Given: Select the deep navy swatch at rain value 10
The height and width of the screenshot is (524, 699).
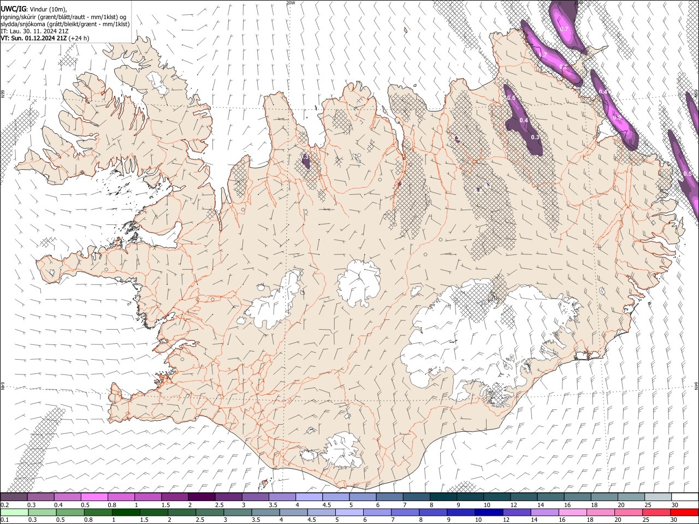Looking at the screenshot, I should click(x=488, y=512).
